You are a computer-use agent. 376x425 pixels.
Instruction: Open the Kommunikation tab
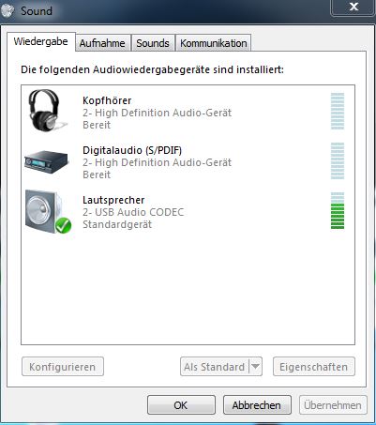click(214, 43)
